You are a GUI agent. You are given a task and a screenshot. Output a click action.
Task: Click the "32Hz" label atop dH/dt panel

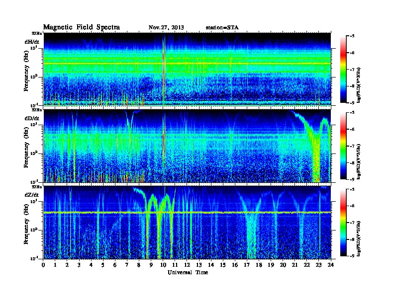pos(37,33)
